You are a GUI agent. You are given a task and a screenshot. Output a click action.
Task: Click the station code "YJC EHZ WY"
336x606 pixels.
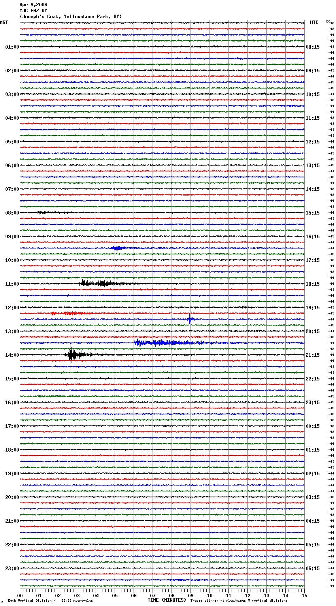pyautogui.click(x=33, y=11)
